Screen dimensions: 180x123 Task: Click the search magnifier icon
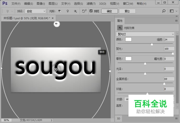pyautogui.click(x=164, y=11)
